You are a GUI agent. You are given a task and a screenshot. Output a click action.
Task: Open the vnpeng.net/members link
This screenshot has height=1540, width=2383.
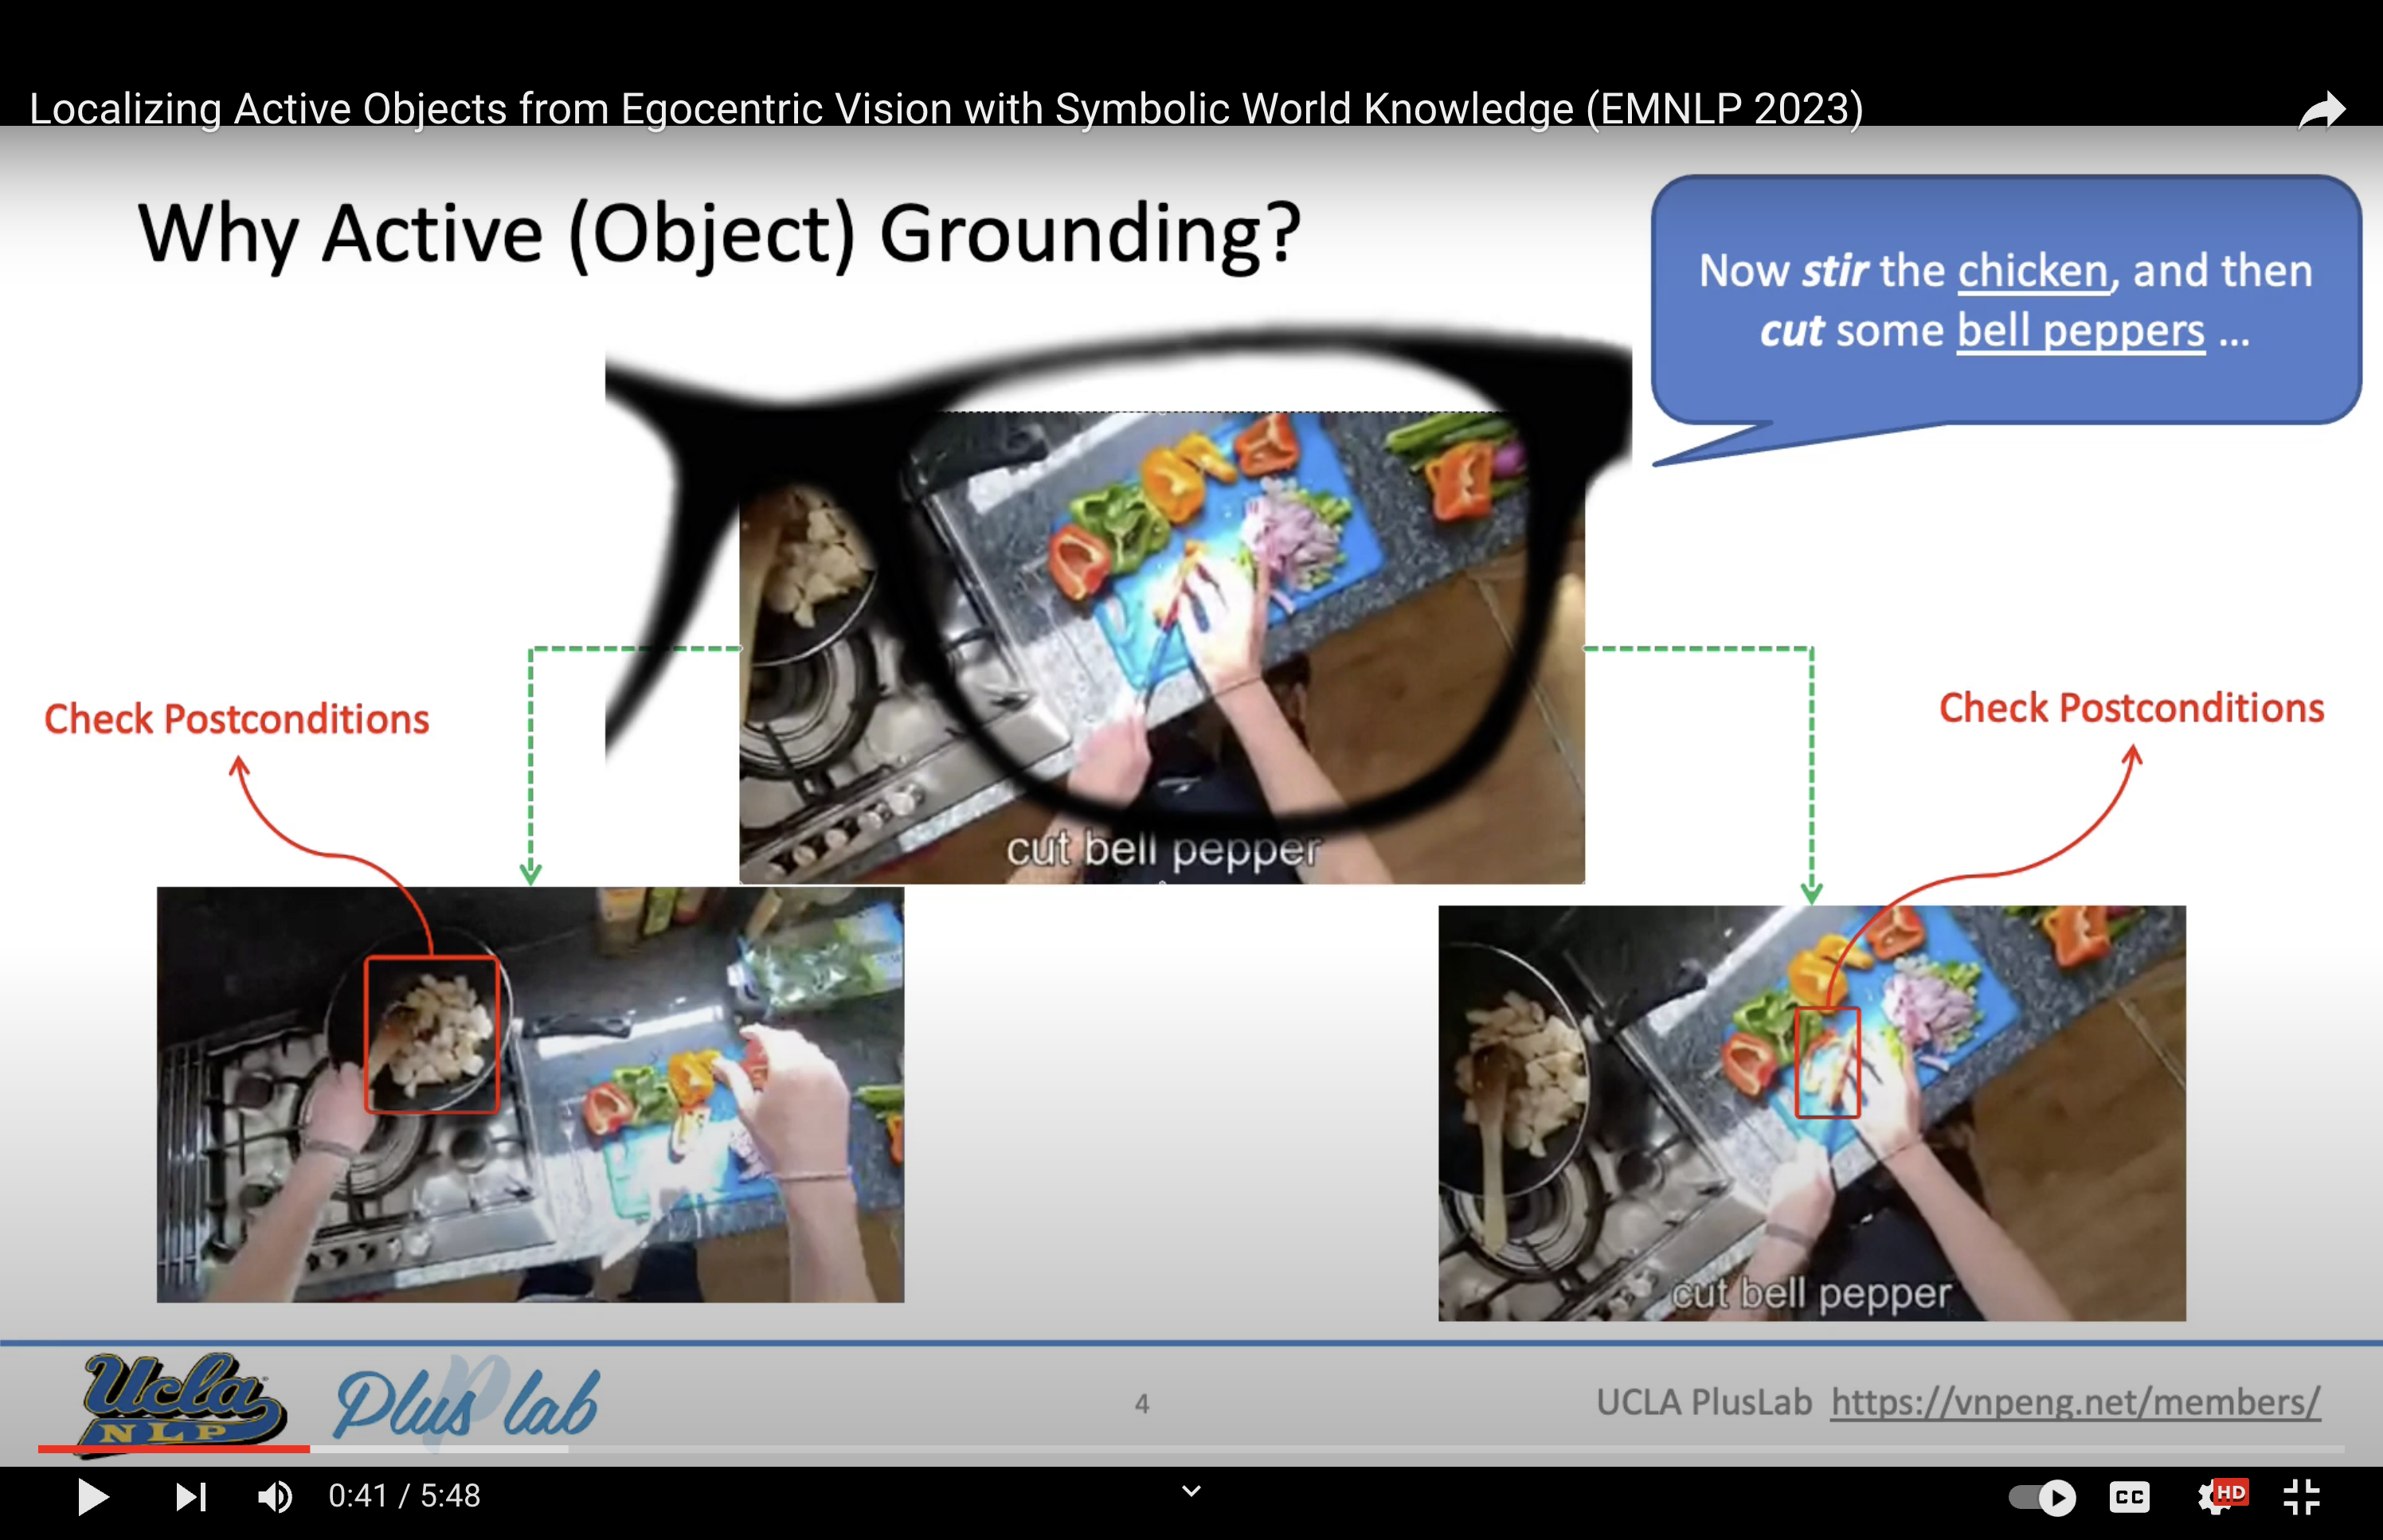point(2075,1402)
